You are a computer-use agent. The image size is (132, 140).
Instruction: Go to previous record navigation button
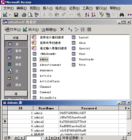[22, 138]
